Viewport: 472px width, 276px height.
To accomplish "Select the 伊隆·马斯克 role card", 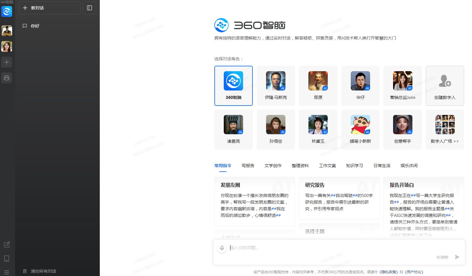I will (275, 86).
